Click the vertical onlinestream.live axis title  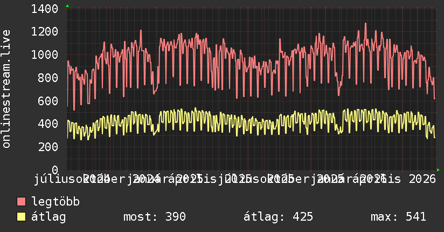pyautogui.click(x=6, y=89)
